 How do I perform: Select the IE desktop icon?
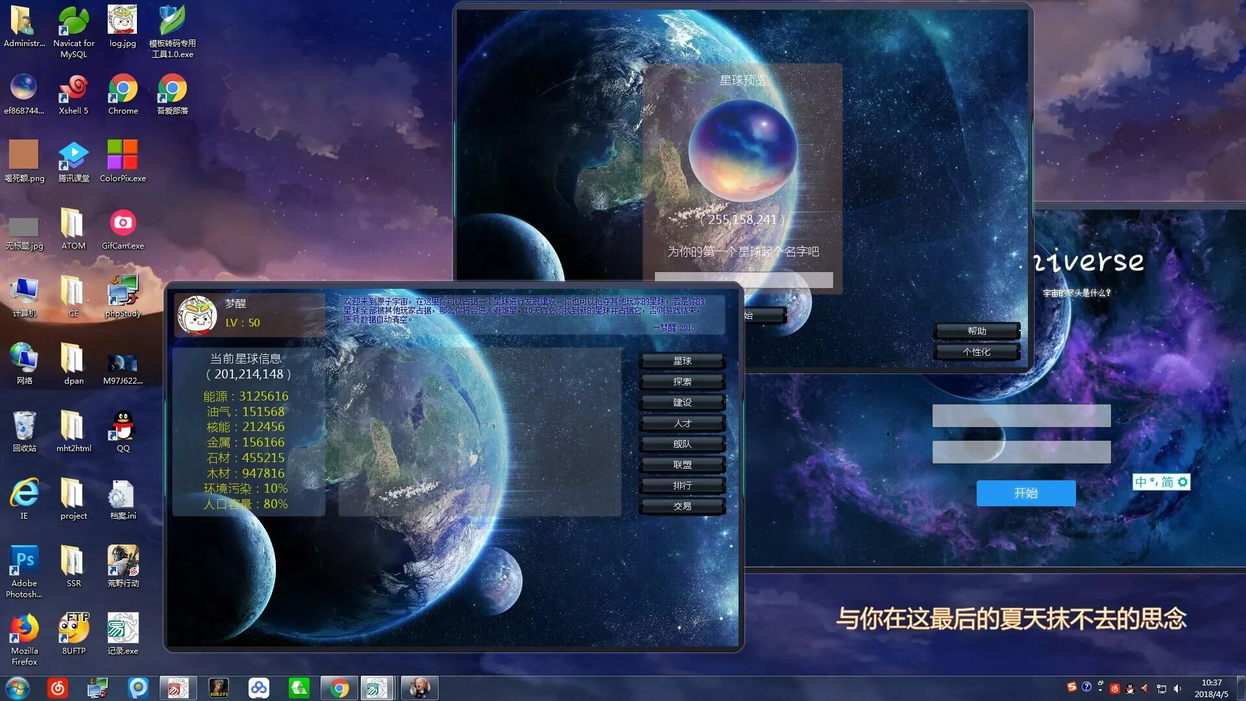point(24,499)
